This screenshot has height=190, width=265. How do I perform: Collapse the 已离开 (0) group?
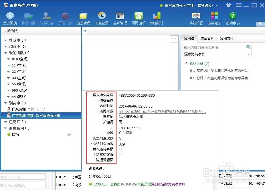5,122
